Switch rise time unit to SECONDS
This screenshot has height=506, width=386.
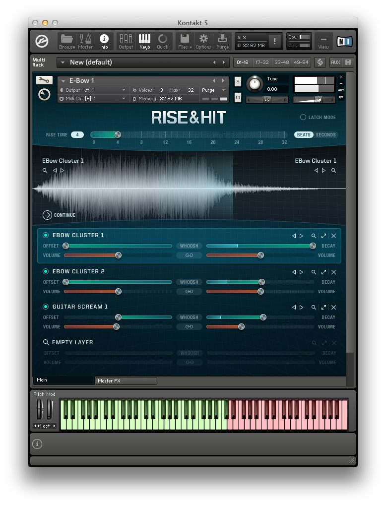coord(325,135)
